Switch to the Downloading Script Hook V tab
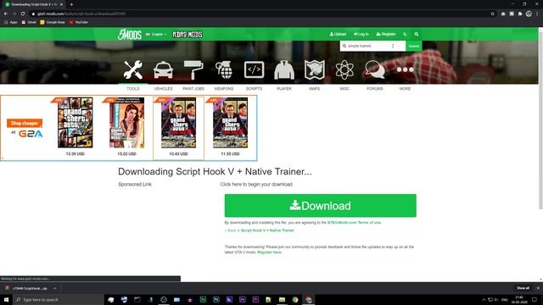543x305 pixels. click(x=34, y=4)
